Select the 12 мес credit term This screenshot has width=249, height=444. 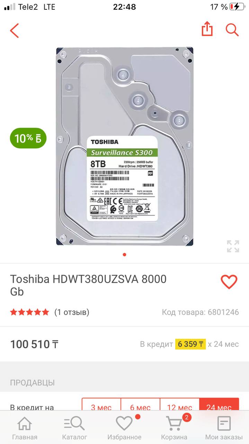[180, 405]
